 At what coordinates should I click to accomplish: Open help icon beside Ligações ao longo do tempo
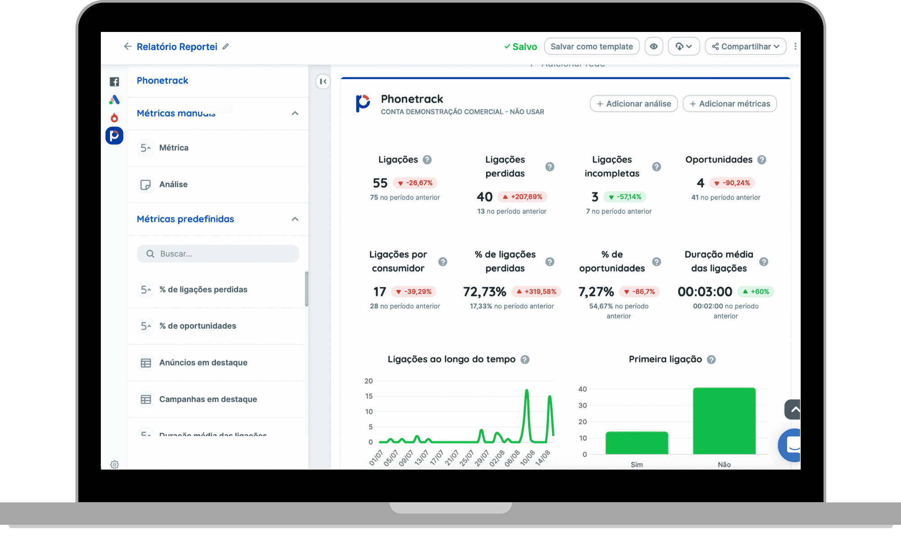[525, 360]
